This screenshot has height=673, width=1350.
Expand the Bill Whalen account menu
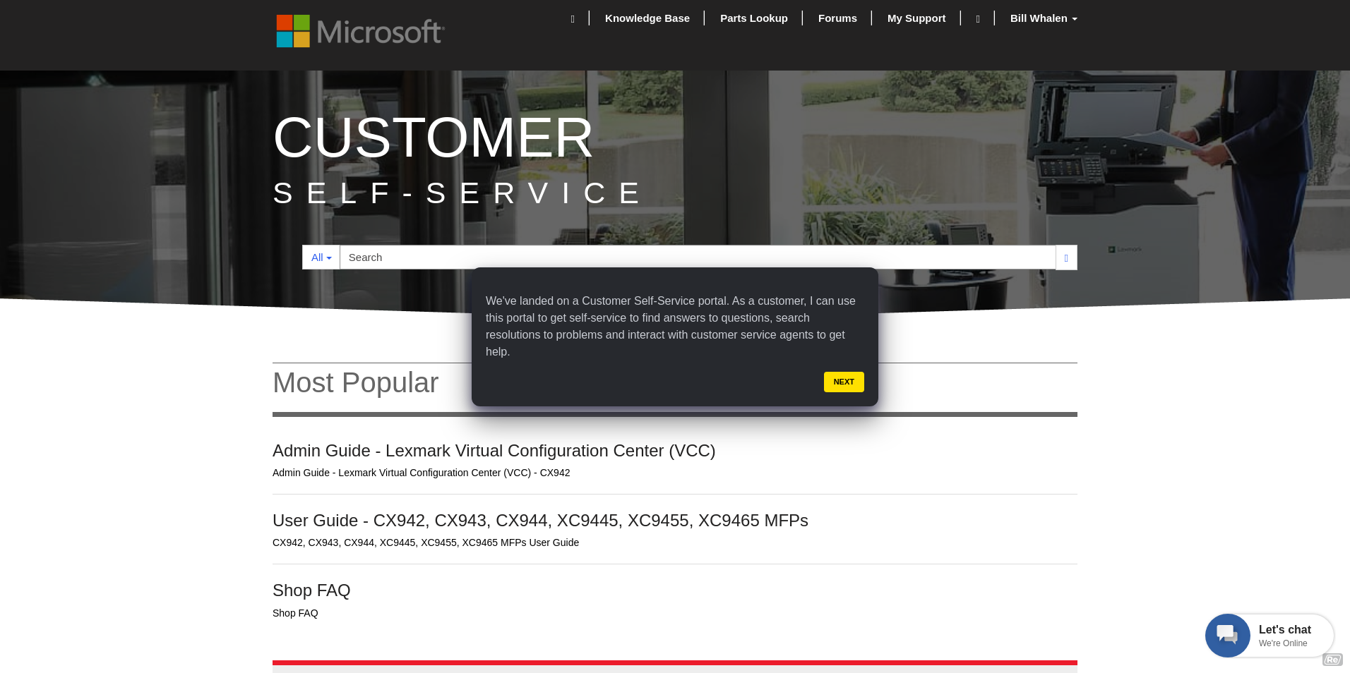[x=1043, y=18]
